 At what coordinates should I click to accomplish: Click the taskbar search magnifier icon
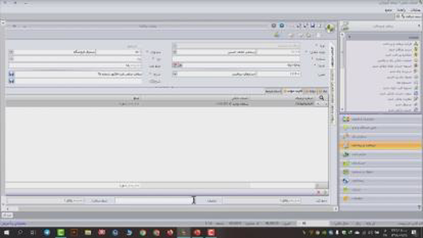[20, 233]
